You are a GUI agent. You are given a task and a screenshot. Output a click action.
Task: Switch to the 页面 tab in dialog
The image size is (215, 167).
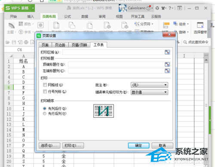pyautogui.click(x=45, y=45)
